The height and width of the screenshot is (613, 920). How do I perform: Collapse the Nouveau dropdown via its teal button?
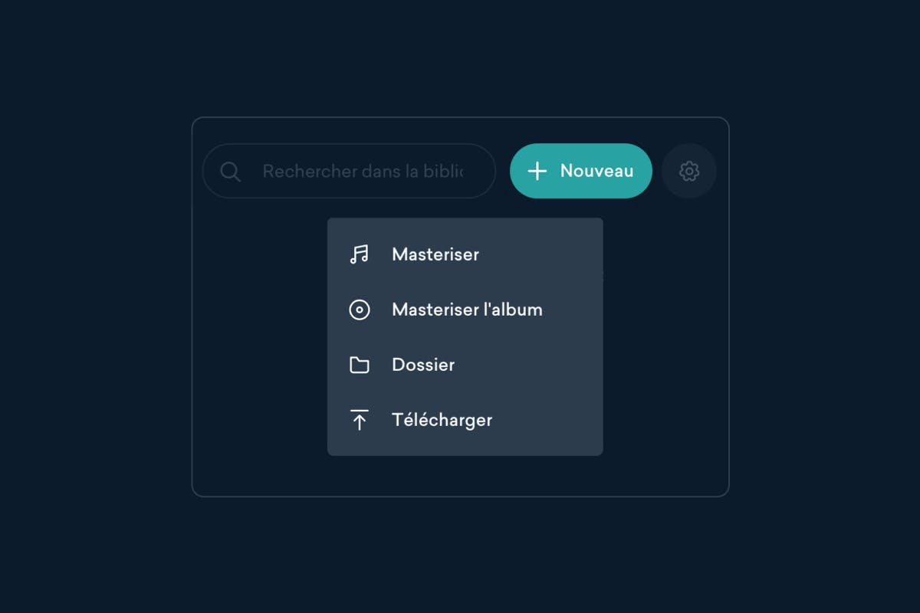tap(580, 171)
